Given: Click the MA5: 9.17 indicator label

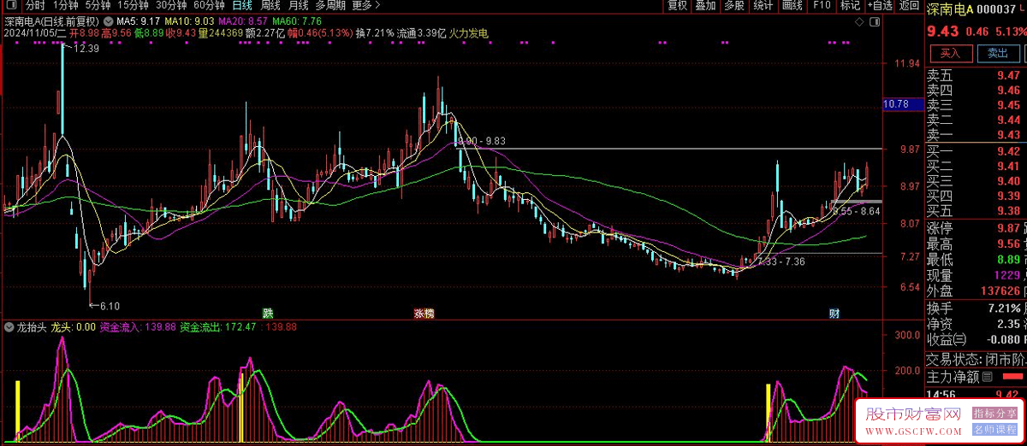Looking at the screenshot, I should click(x=137, y=20).
